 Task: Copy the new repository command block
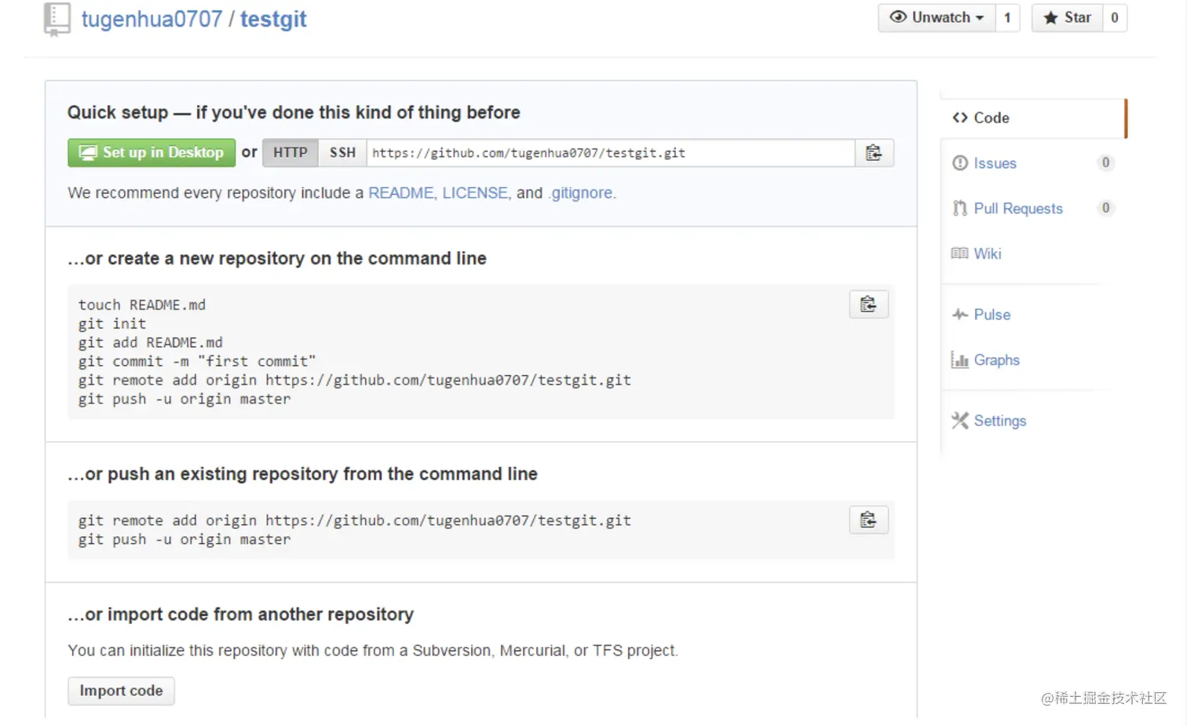pos(868,305)
